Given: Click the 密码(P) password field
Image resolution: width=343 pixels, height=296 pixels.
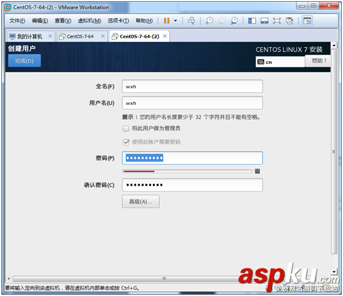Looking at the screenshot, I should [192, 158].
